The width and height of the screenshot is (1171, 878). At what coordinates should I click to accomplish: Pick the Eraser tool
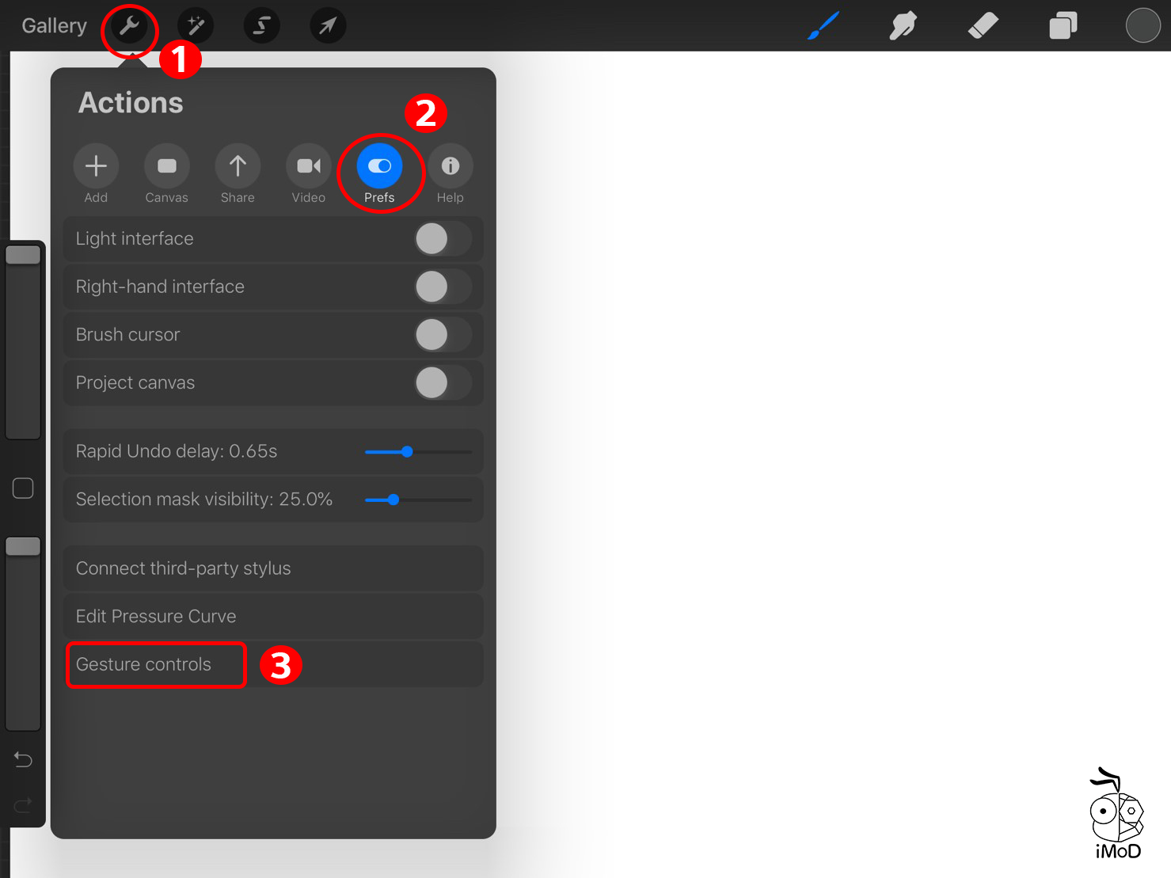tap(983, 26)
